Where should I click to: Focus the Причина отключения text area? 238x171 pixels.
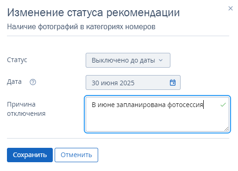(157, 114)
